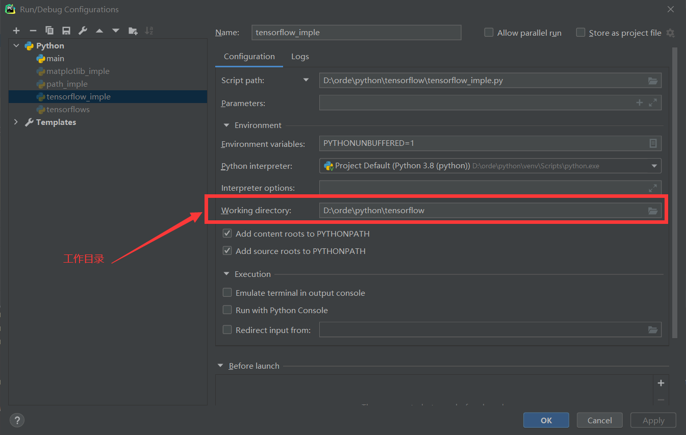
Task: Collapse the Environment section
Action: (226, 125)
